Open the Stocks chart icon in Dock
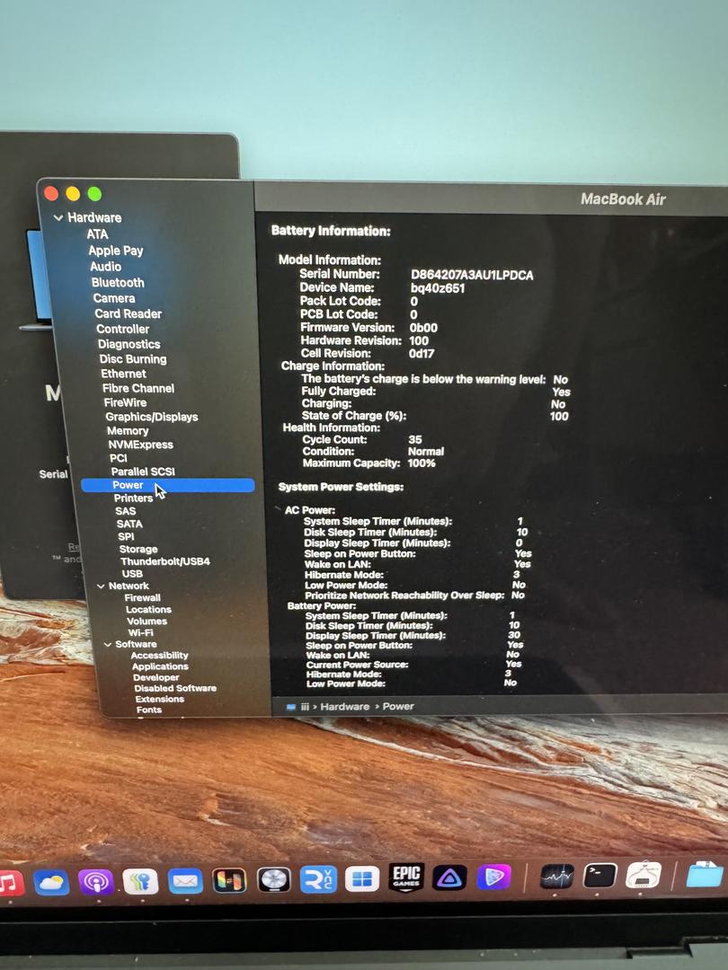728x970 pixels. tap(557, 877)
